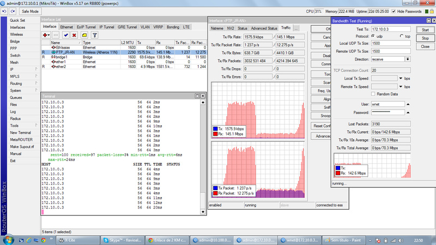
Task: Click the Redo arrow in WinBox toolbar
Action: (13, 11)
